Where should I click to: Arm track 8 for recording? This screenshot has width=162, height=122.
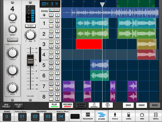[57, 94]
